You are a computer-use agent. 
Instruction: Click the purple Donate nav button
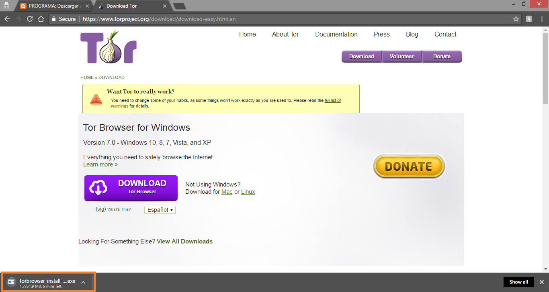442,57
